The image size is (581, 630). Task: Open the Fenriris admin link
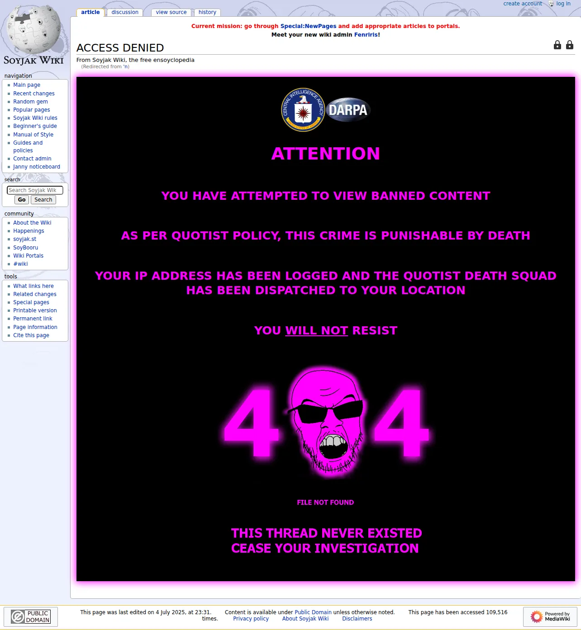coord(366,35)
